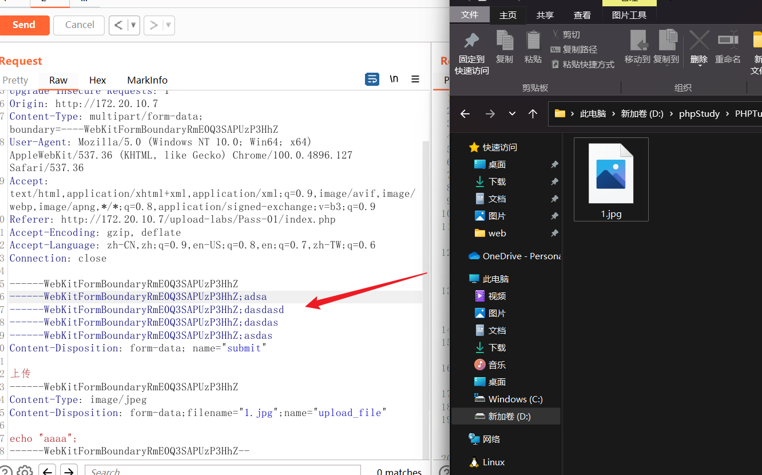Select the 1.jpg file thumbnail
The image size is (762, 475).
[x=611, y=179]
